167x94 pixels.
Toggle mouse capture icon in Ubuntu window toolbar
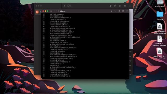[111, 11]
